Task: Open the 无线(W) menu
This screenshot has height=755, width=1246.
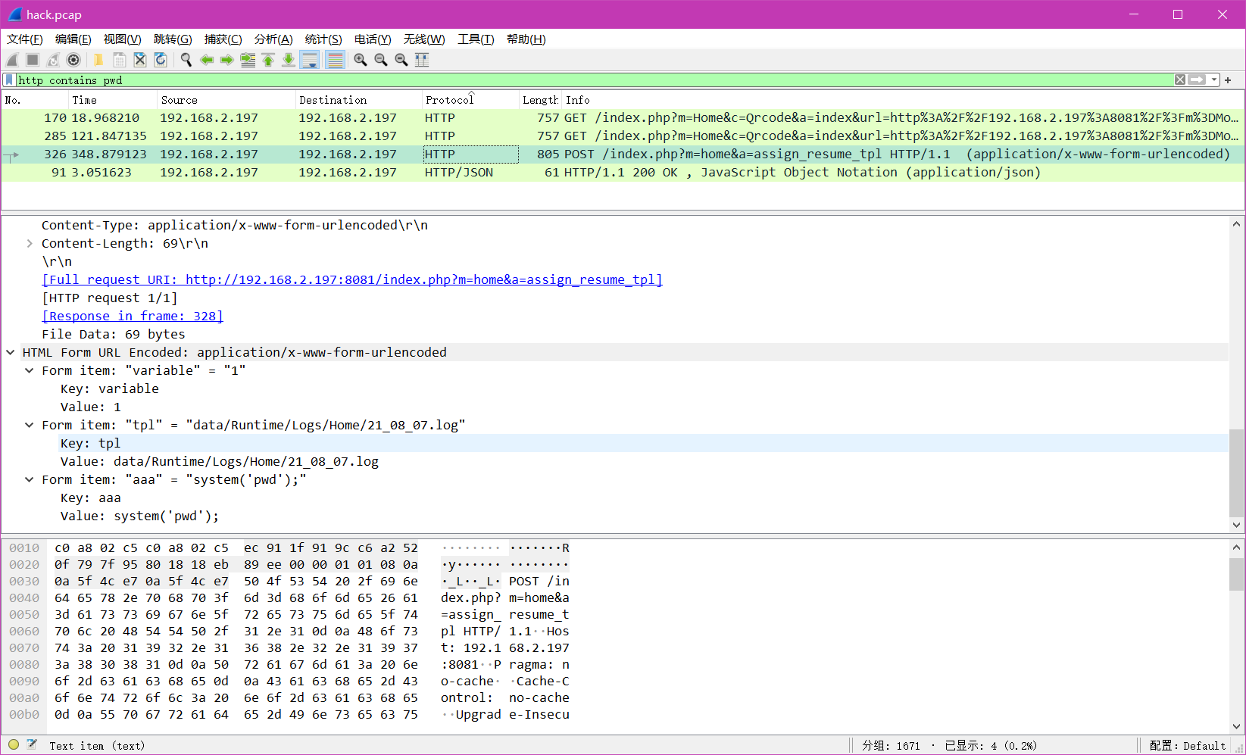Action: click(x=424, y=39)
